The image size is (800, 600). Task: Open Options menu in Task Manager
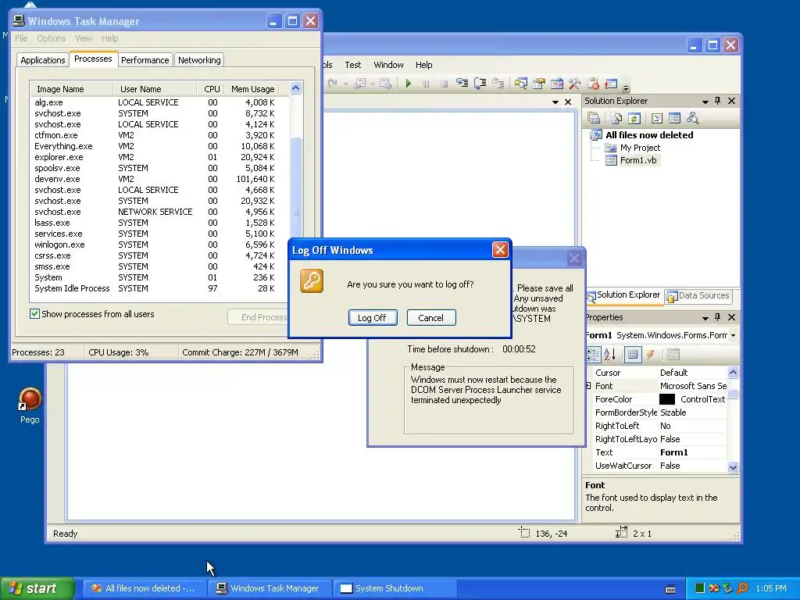51,38
